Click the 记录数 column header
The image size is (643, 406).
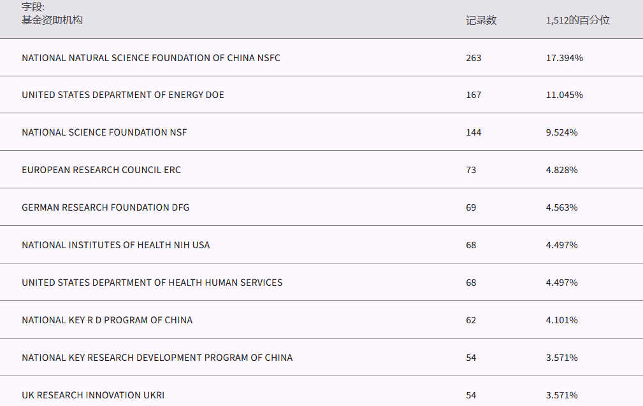point(481,20)
